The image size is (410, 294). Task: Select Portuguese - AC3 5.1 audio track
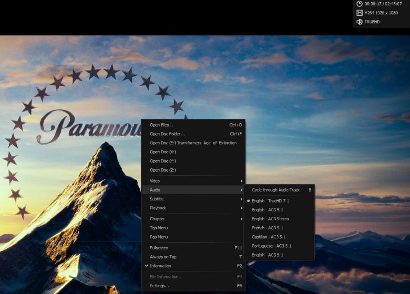(272, 246)
